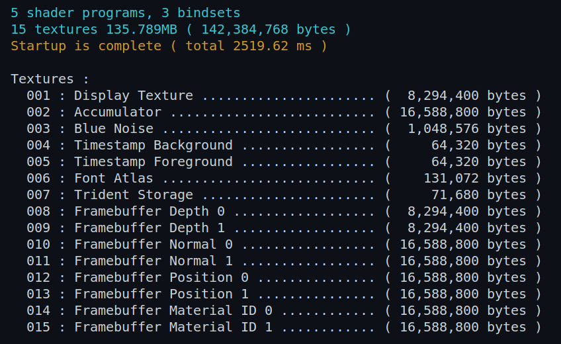
Task: Click the '71,680 bytes' value
Action: click(x=479, y=195)
